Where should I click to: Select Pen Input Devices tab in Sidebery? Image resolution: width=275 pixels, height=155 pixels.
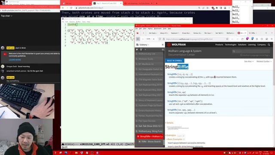(150, 121)
